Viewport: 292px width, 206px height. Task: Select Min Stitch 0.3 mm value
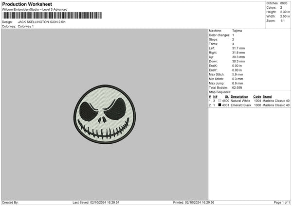click(x=237, y=79)
